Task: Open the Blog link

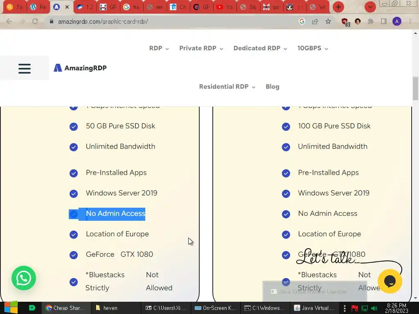Action: (x=273, y=87)
